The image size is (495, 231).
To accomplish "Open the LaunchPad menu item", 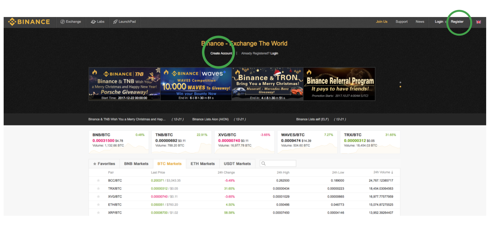I will [124, 22].
